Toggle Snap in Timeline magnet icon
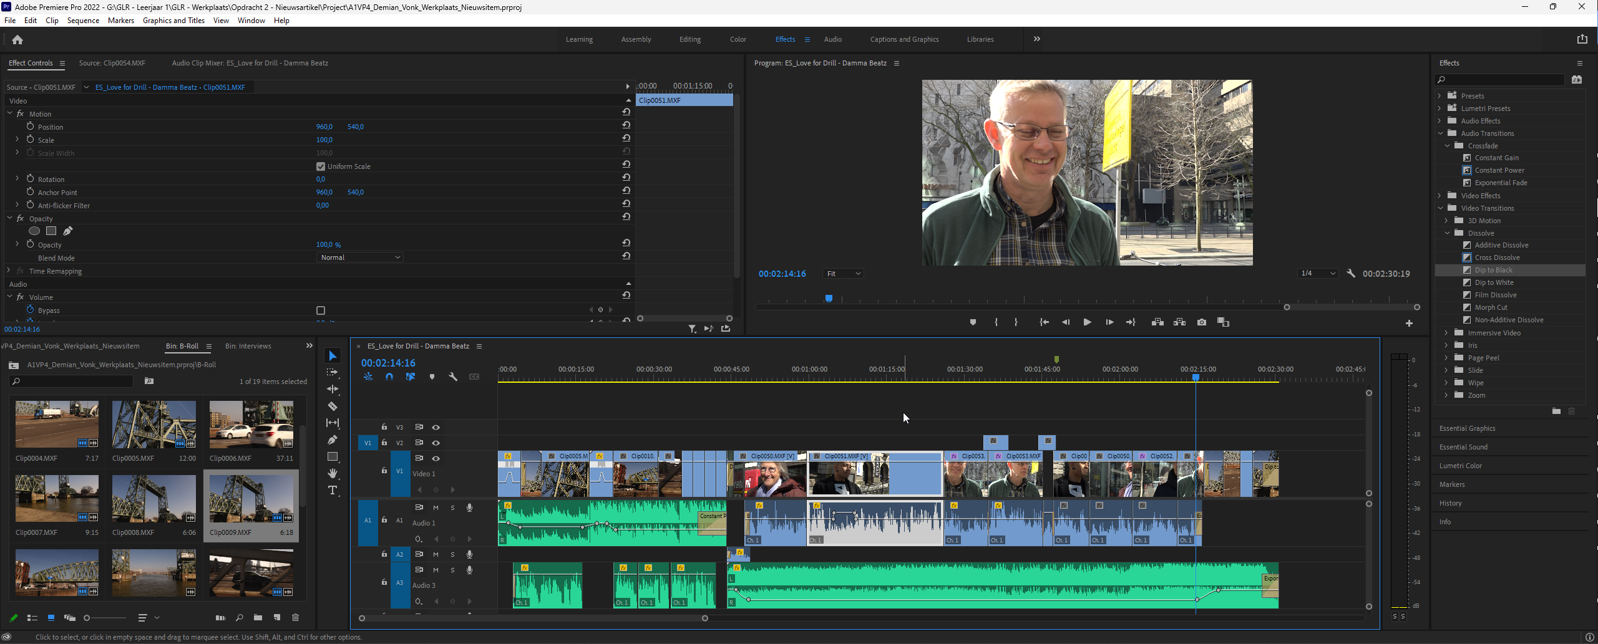Screen dimensions: 1598x644 click(x=389, y=377)
